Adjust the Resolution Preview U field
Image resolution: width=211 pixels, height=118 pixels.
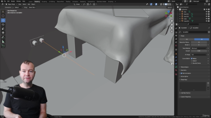(x=199, y=42)
